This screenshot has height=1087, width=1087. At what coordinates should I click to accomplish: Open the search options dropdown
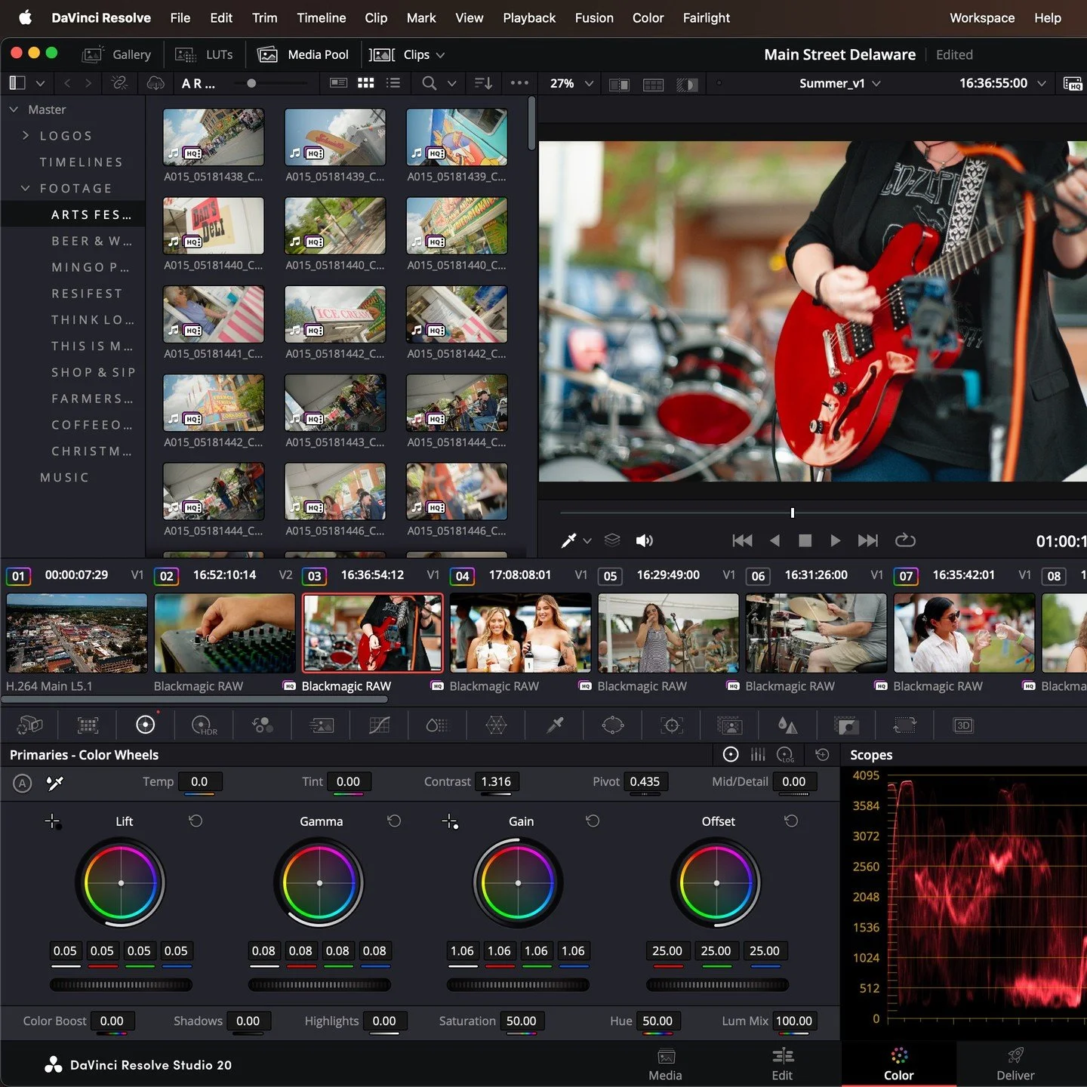tap(452, 84)
